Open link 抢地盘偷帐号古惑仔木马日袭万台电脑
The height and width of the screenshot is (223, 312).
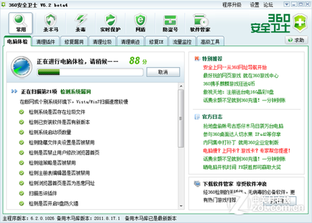point(243,126)
